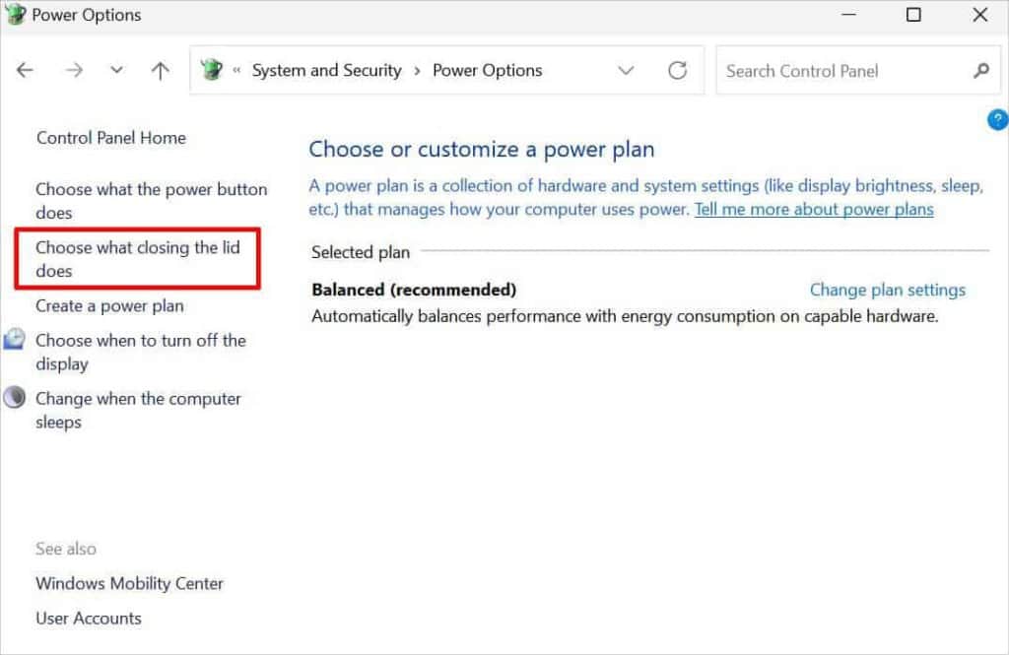
Task: Select the Power Options breadcrumb item
Action: click(x=487, y=71)
